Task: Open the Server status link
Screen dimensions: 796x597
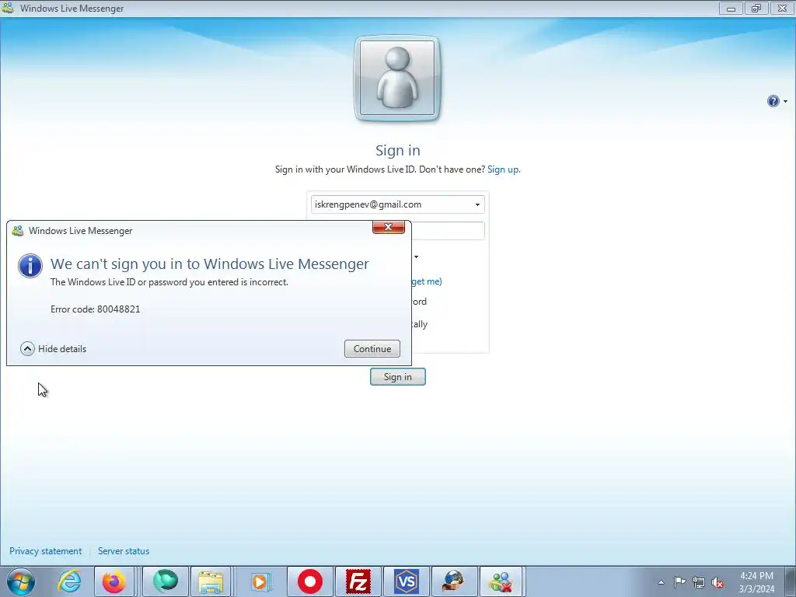Action: 124,551
